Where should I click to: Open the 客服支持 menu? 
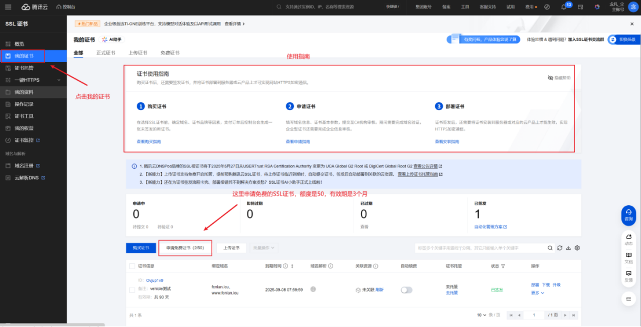point(487,7)
